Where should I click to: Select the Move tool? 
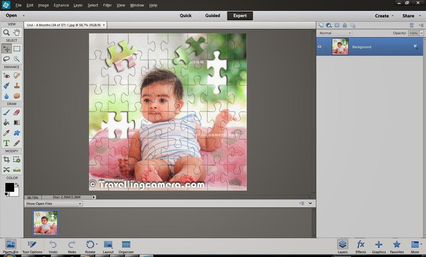pyautogui.click(x=6, y=49)
